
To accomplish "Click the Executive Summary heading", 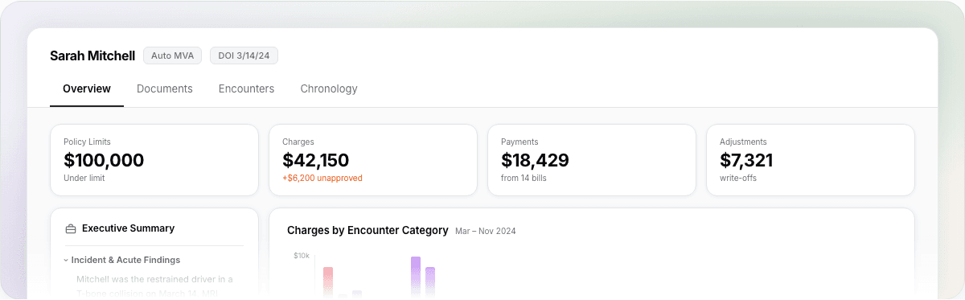I will [128, 228].
